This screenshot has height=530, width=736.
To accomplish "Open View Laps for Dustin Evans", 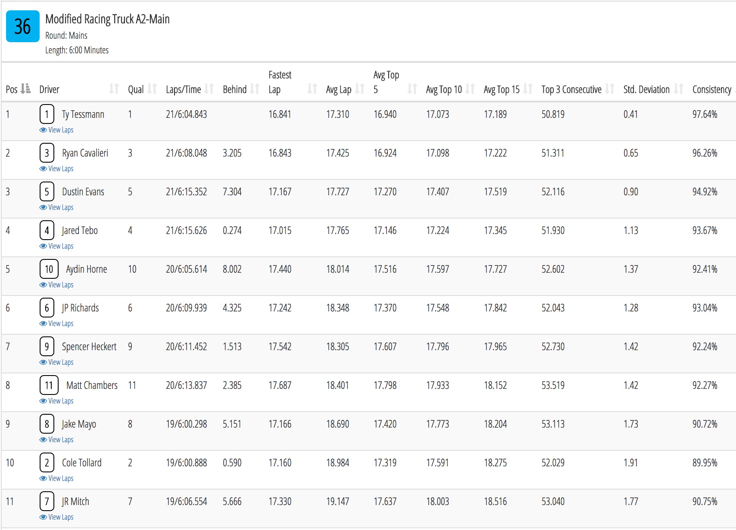I will (56, 207).
